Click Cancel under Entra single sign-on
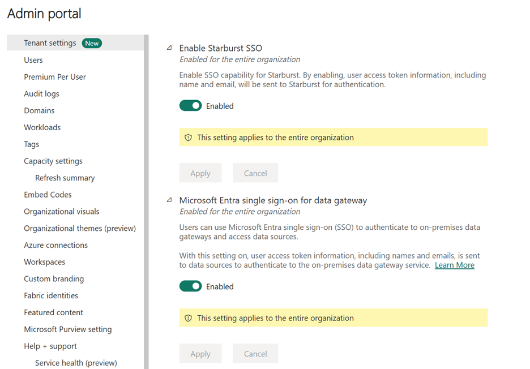The height and width of the screenshot is (369, 530). click(255, 354)
